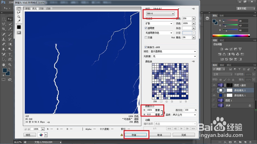This screenshot has width=257, height=144.
Task: Add a Brightness/Contrast adjustment
Action: 222,49
